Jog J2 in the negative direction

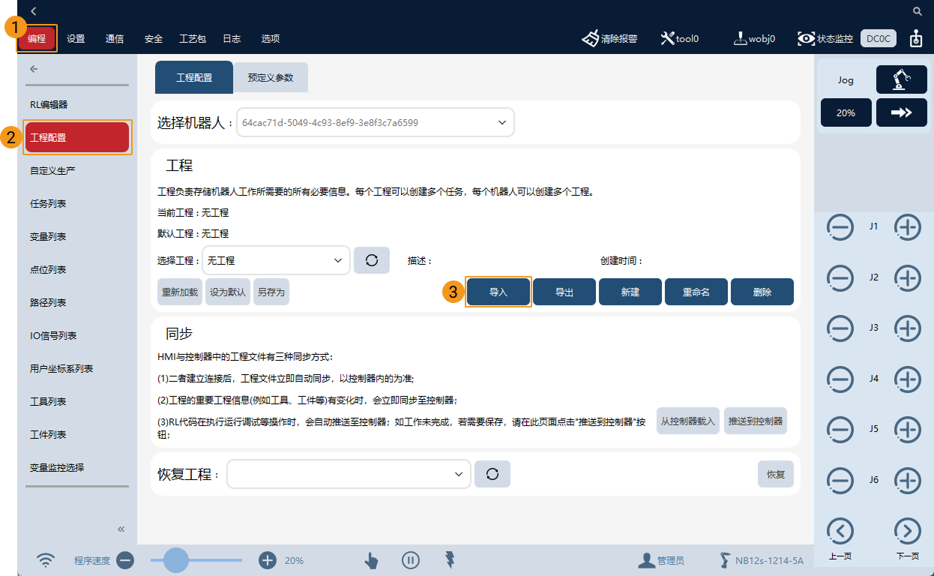[x=840, y=278]
